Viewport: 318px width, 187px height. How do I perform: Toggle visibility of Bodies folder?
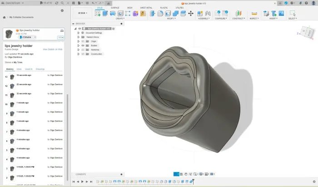coord(83,45)
